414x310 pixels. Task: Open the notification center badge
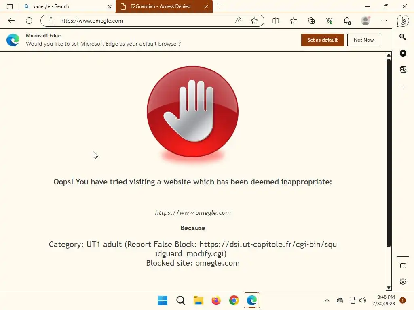pos(403,300)
